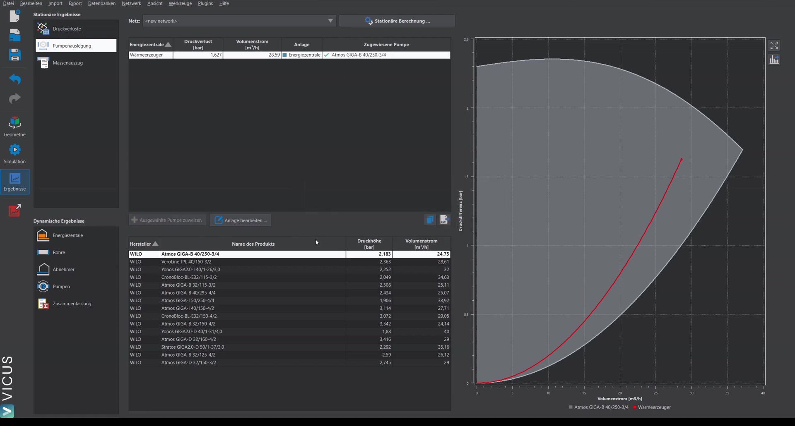The height and width of the screenshot is (426, 795).
Task: Switch to the Simulation view
Action: 15,154
